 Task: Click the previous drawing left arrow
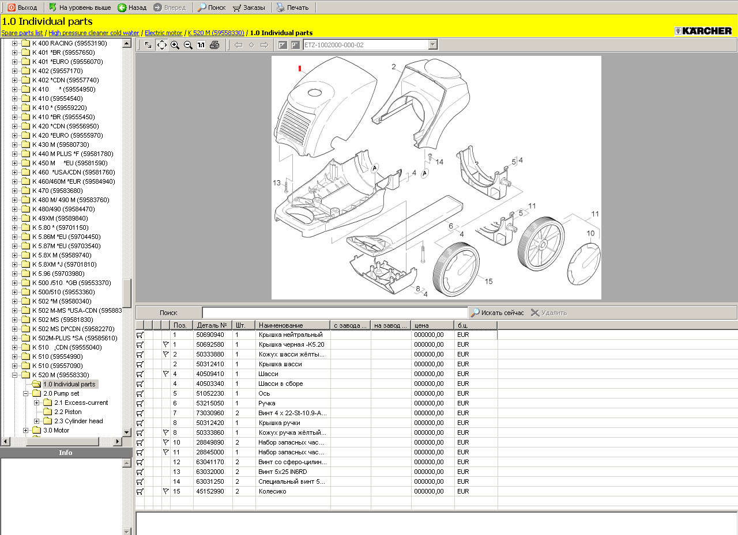239,45
